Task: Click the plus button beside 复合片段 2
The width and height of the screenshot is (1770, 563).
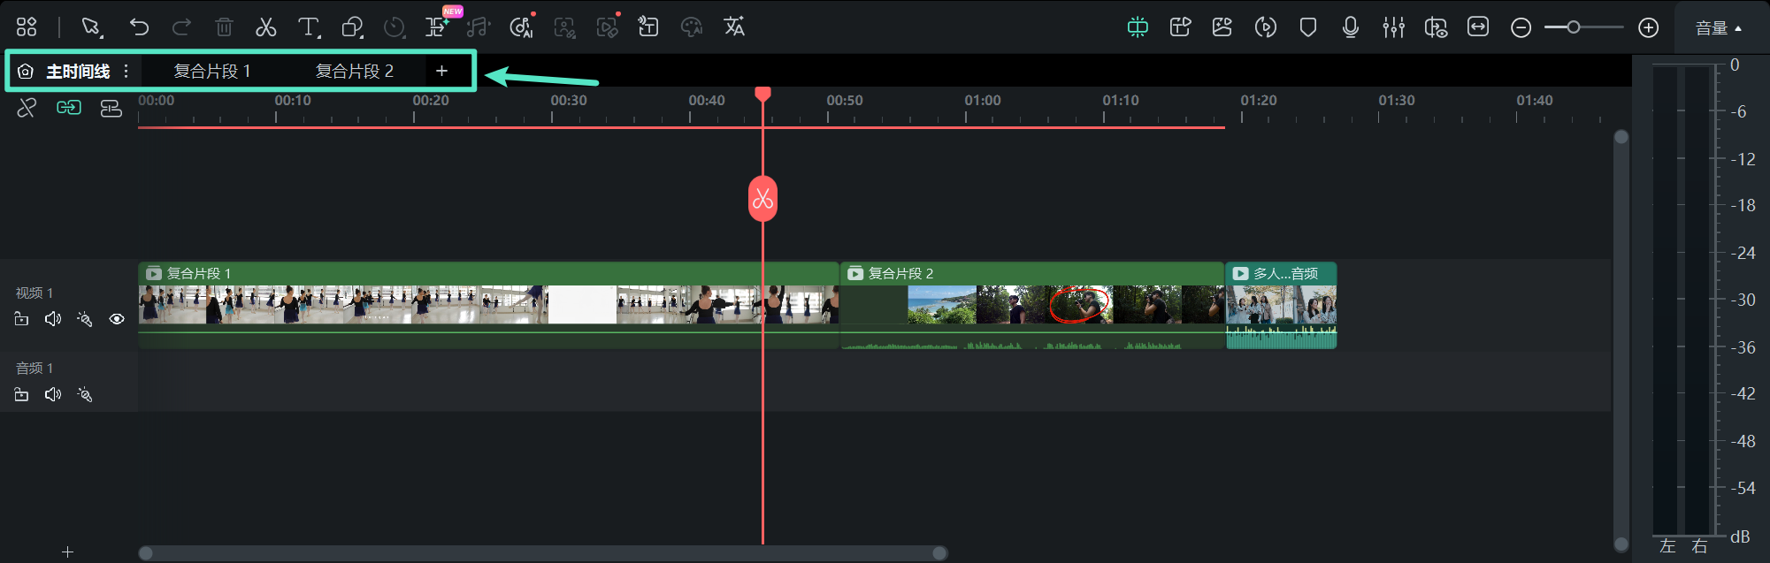Action: 441,72
